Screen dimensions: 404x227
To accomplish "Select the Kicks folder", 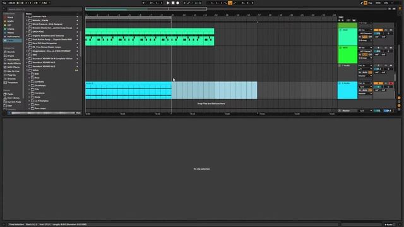I will (37, 97).
